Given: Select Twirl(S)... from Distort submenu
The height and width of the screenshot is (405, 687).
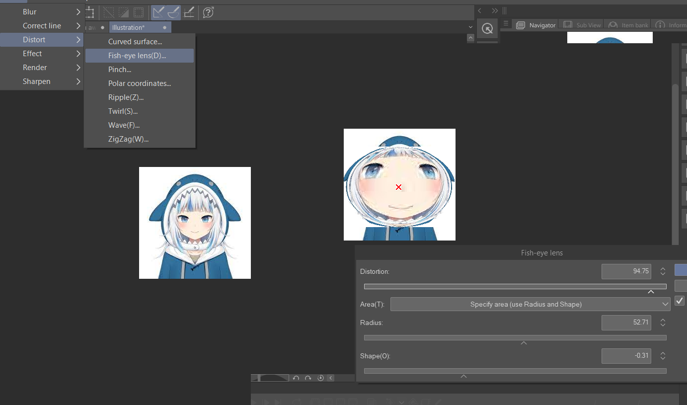Looking at the screenshot, I should point(123,111).
